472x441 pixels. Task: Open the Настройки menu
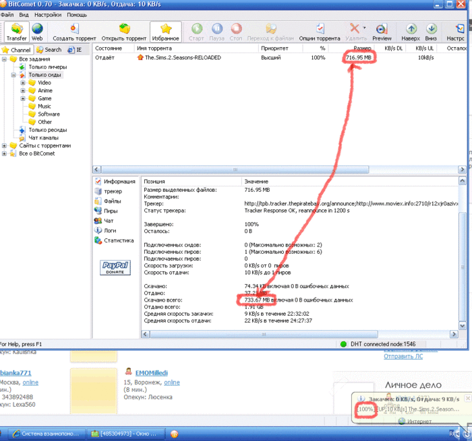pyautogui.click(x=48, y=15)
